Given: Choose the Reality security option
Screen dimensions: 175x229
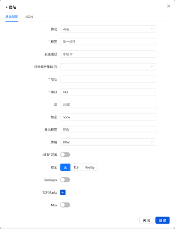Looking at the screenshot, I should tap(90, 167).
